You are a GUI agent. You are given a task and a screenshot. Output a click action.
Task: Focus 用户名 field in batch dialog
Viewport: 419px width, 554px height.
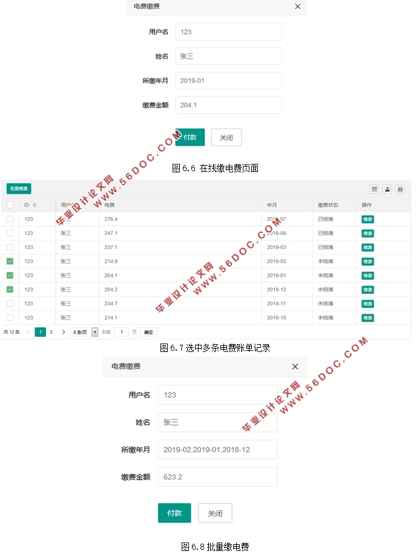[x=218, y=395]
